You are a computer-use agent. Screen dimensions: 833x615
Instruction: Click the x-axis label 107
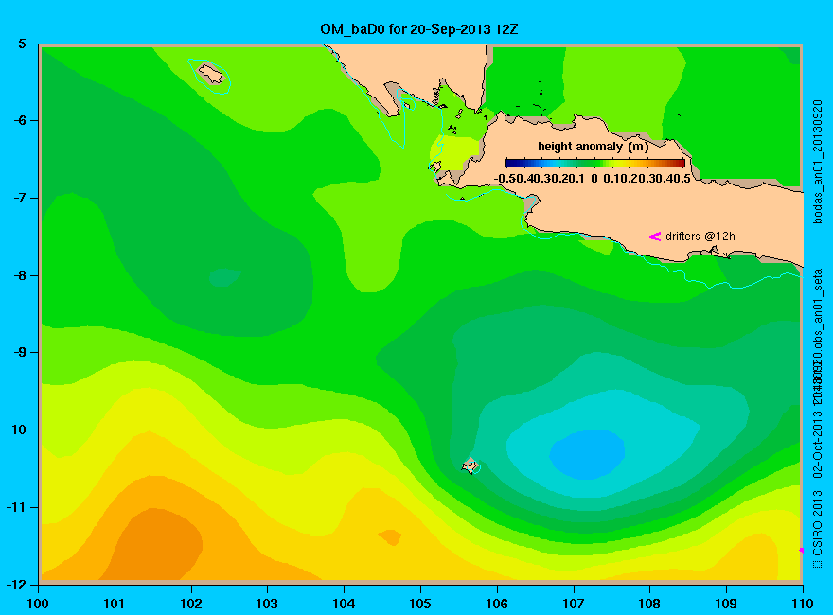click(x=574, y=604)
